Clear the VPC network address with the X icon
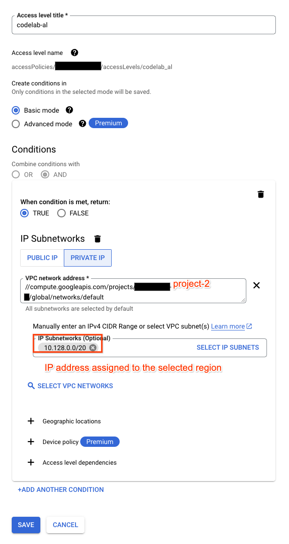289x544 pixels. point(257,285)
